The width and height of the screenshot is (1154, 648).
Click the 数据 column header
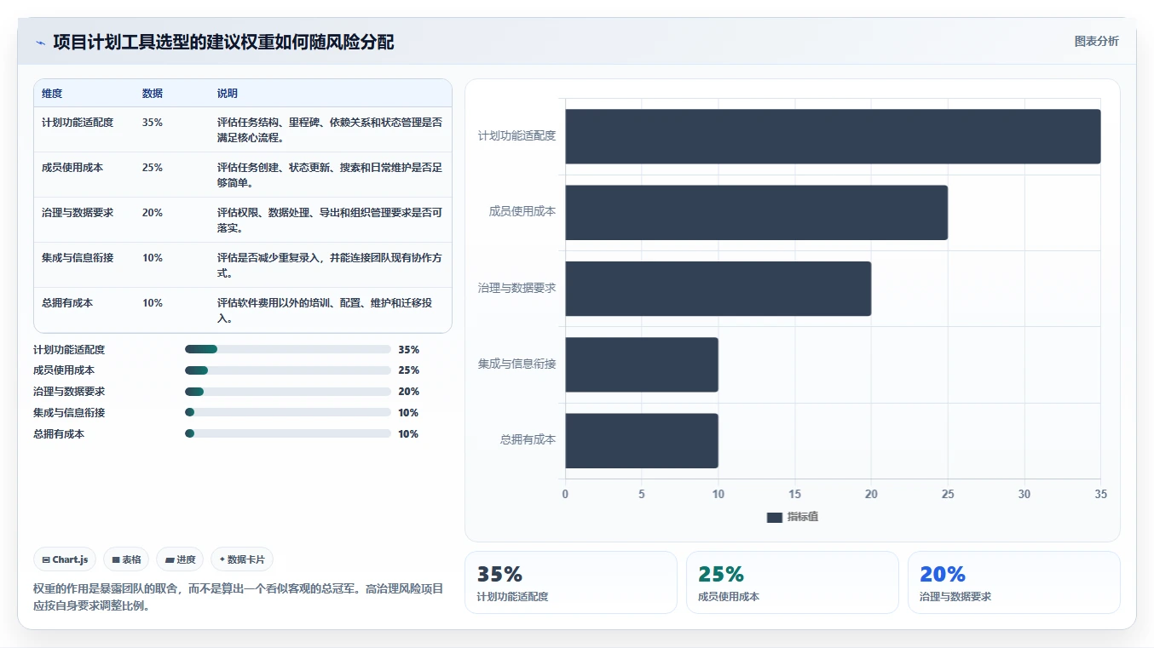click(x=153, y=94)
